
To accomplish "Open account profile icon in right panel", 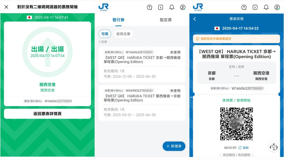I will 277,7.
